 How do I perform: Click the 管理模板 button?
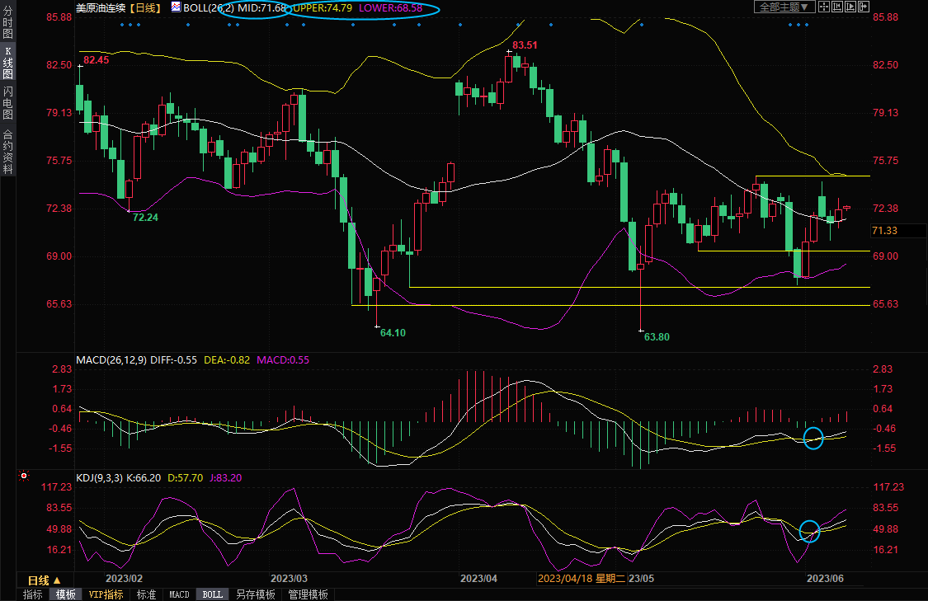coord(308,594)
